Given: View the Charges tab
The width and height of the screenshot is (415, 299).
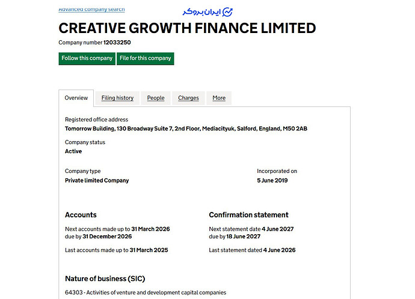Looking at the screenshot, I should tap(188, 98).
